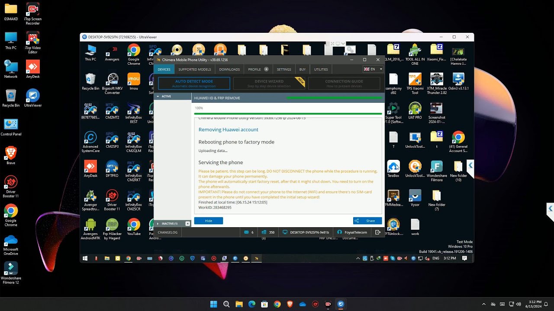Image resolution: width=554 pixels, height=311 pixels.
Task: Launch the DFTPRO shortcut
Action: coord(112,168)
